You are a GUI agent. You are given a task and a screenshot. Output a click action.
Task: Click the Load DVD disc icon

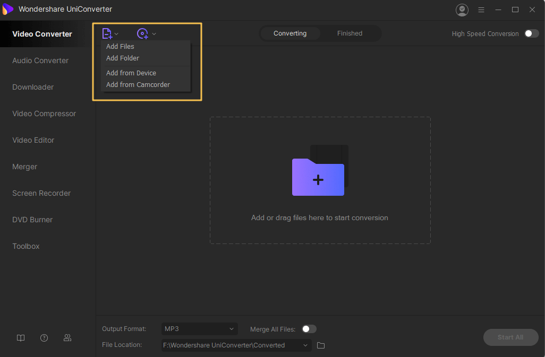point(142,33)
